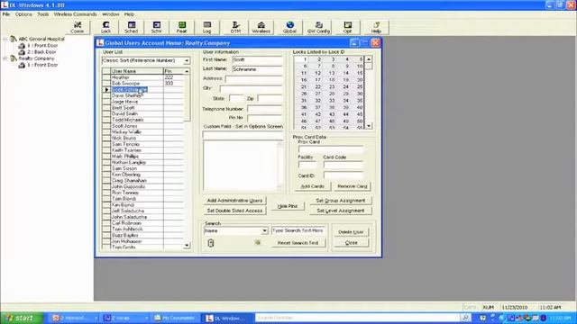Open the Search field type Name dropdown
This screenshot has height=324, width=577.
point(264,230)
